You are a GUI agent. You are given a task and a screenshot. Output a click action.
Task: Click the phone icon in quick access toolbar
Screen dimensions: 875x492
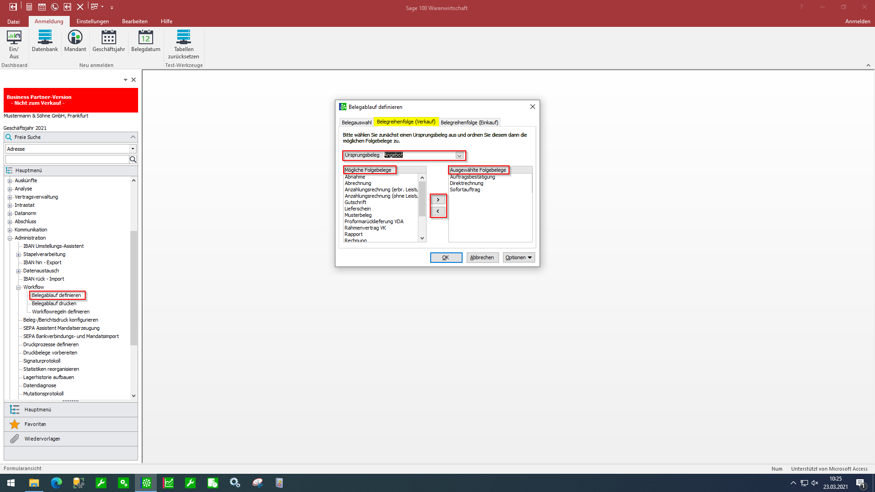click(x=55, y=7)
